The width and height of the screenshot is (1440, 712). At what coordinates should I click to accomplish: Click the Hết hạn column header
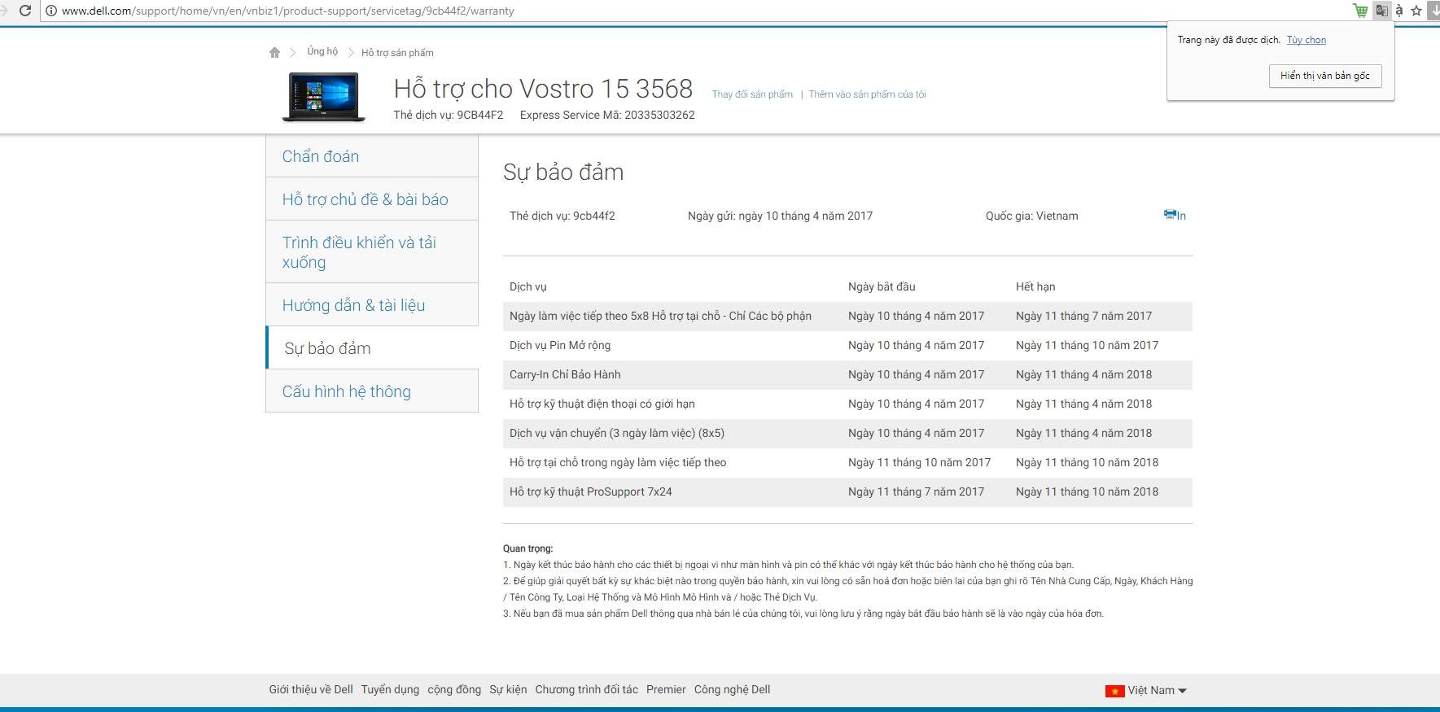pyautogui.click(x=1035, y=286)
